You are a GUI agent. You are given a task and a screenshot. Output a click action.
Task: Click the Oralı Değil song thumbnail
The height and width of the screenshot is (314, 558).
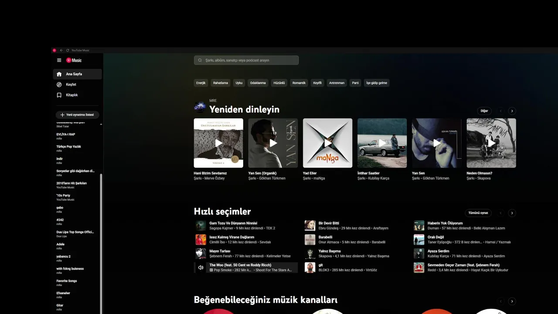pos(419,239)
